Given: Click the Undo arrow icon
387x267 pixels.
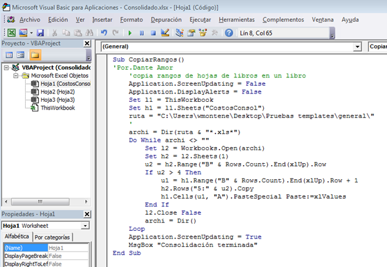Looking at the screenshot, I should click(x=104, y=32).
